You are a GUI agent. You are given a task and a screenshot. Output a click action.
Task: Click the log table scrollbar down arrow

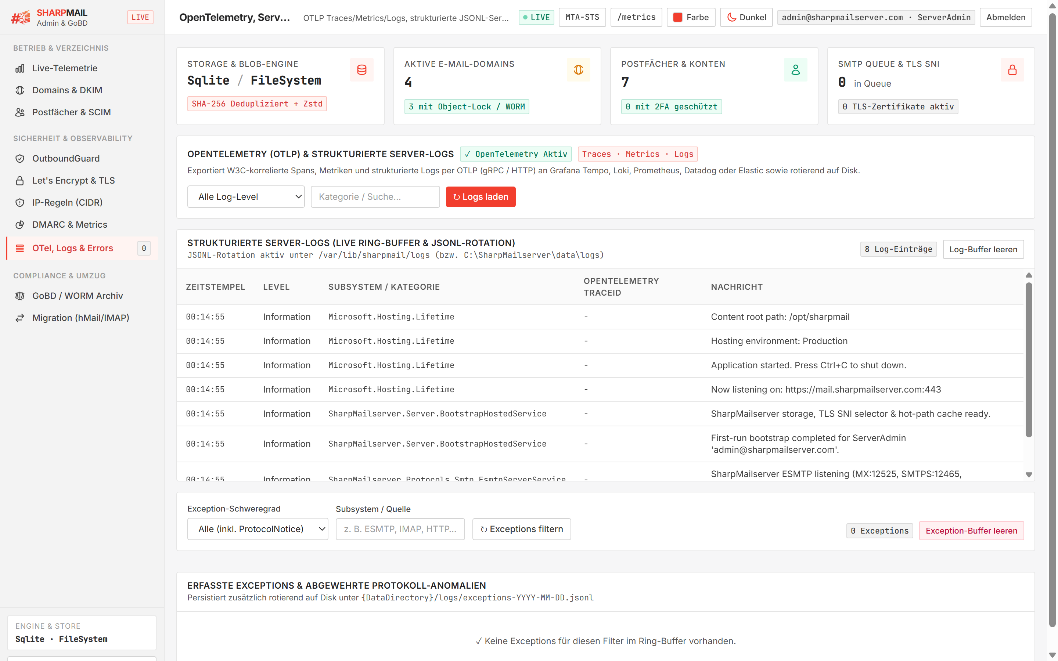tap(1029, 475)
